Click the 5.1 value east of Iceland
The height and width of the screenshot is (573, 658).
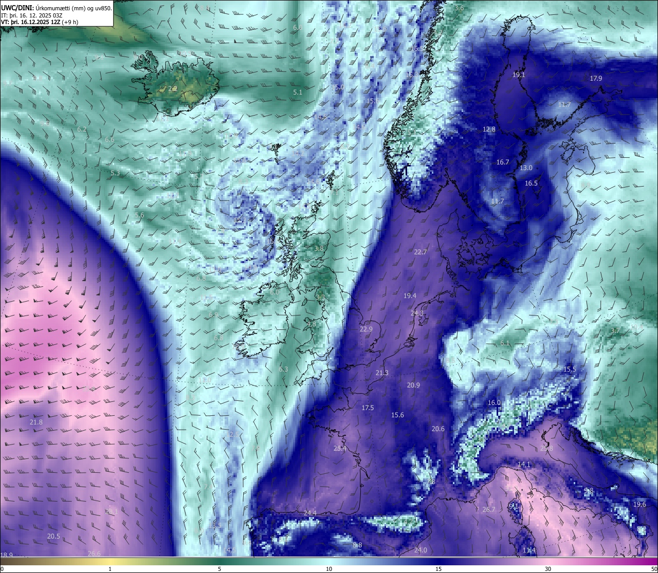click(x=298, y=93)
